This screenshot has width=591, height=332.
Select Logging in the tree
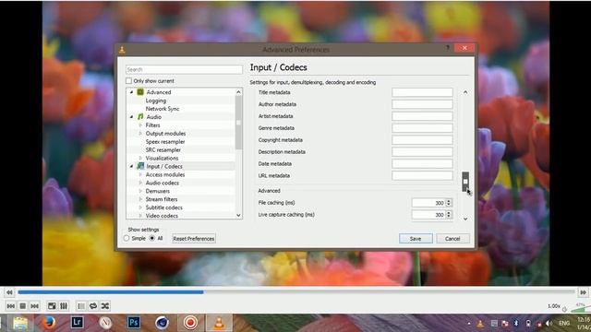click(x=156, y=101)
